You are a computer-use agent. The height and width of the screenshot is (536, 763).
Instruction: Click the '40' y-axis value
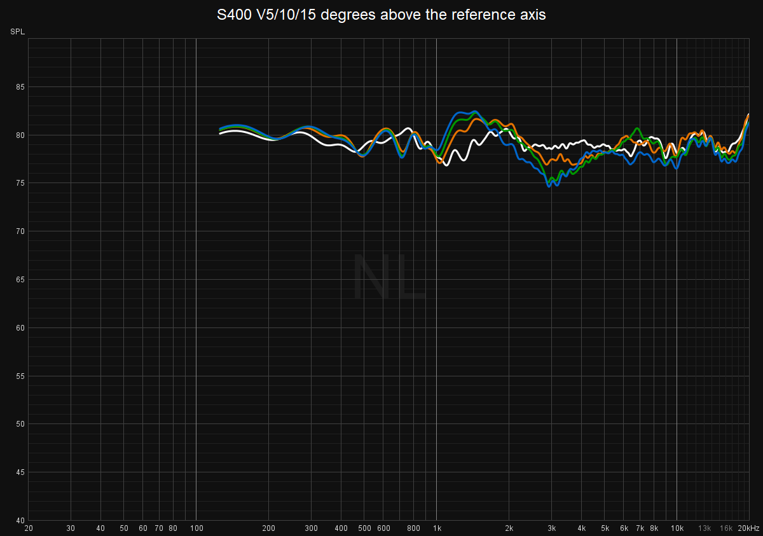[x=20, y=520]
